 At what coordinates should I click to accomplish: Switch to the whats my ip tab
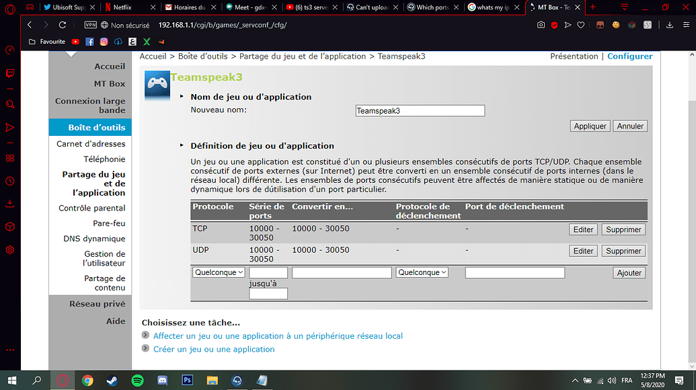coord(494,7)
